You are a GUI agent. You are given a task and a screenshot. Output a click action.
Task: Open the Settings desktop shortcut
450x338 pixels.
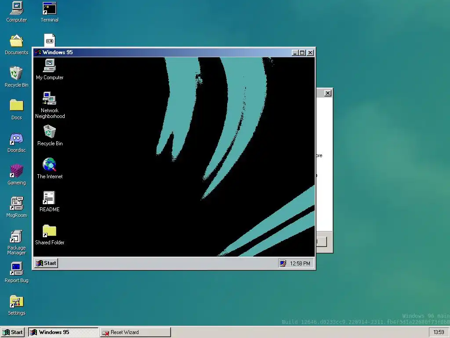pos(16,305)
